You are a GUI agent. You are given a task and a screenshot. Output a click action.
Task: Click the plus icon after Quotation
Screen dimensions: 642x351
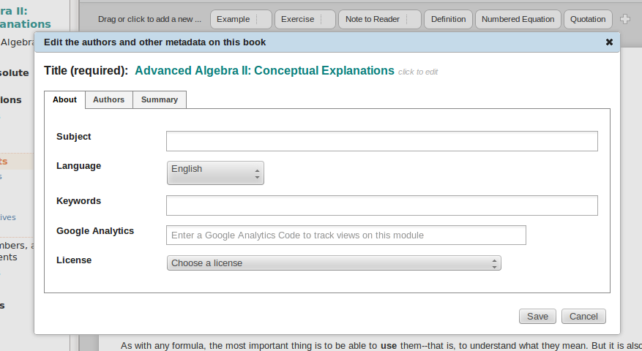[624, 19]
